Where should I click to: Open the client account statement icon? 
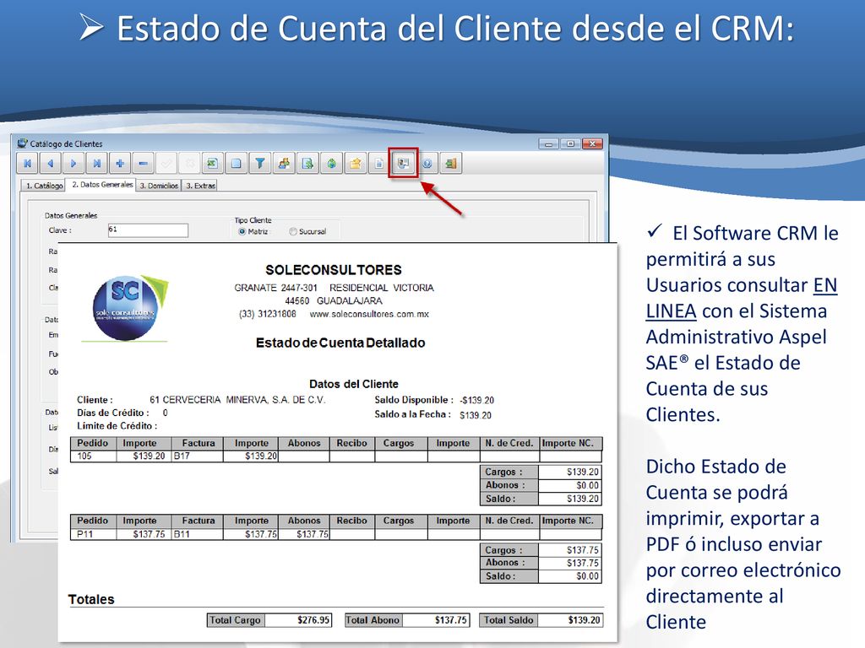click(x=403, y=163)
